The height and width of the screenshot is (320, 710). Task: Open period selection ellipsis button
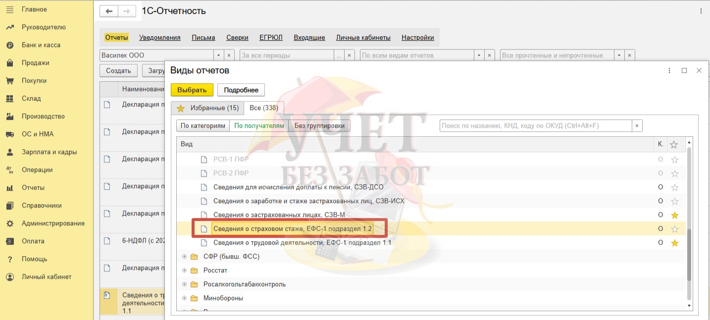pyautogui.click(x=339, y=55)
